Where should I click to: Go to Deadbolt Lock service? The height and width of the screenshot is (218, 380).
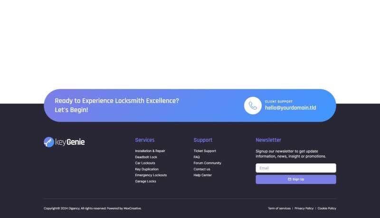[x=146, y=157]
